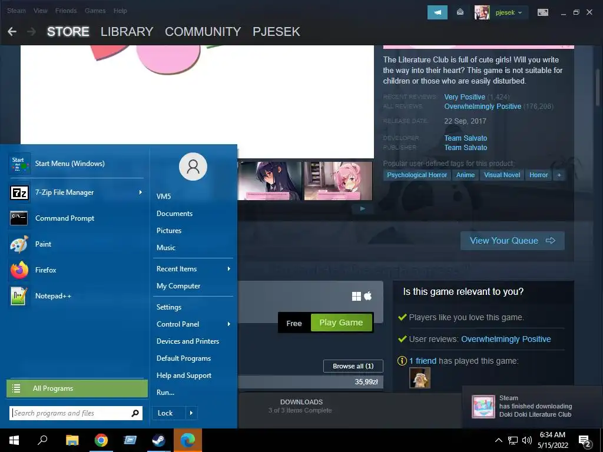The image size is (603, 452).
Task: Switch to the COMMUNITY tab
Action: 203,32
